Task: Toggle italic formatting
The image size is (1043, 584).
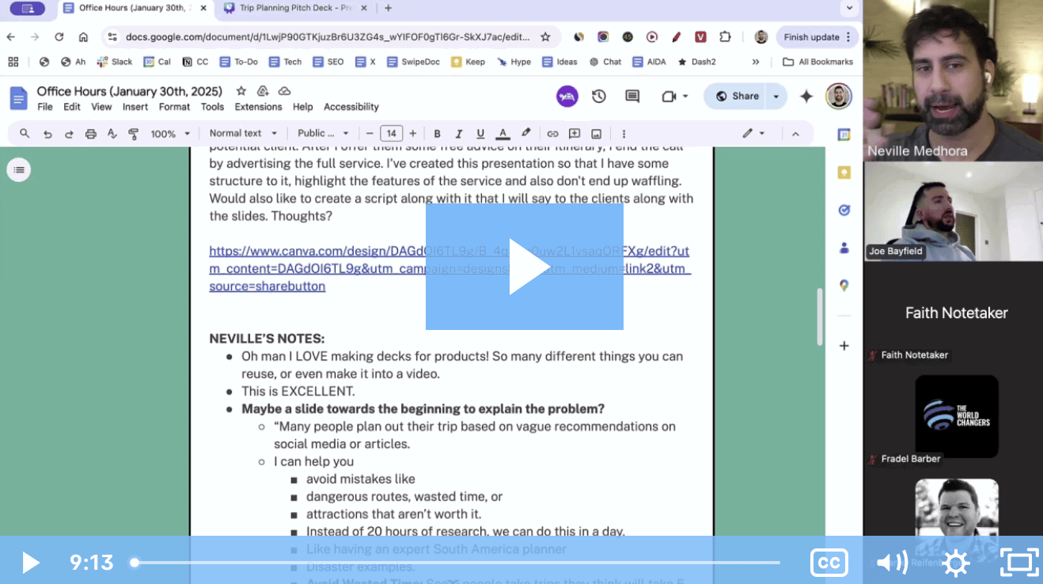Action: [458, 134]
